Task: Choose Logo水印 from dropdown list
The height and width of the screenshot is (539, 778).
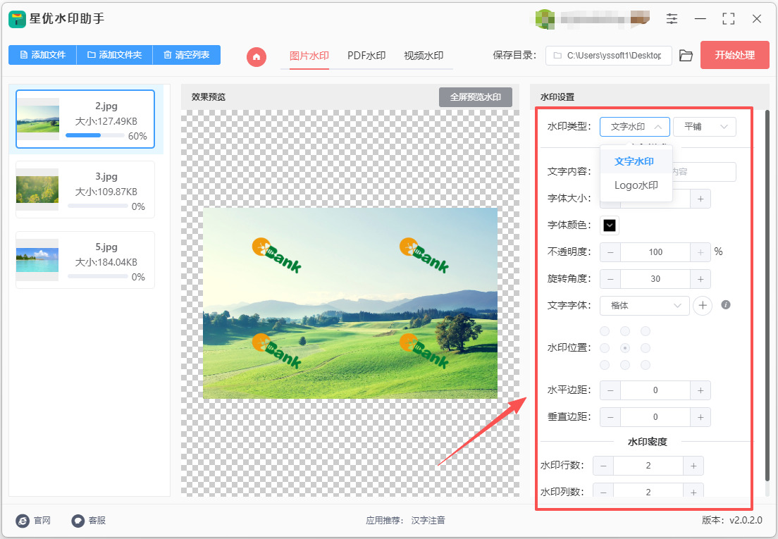Action: tap(636, 185)
